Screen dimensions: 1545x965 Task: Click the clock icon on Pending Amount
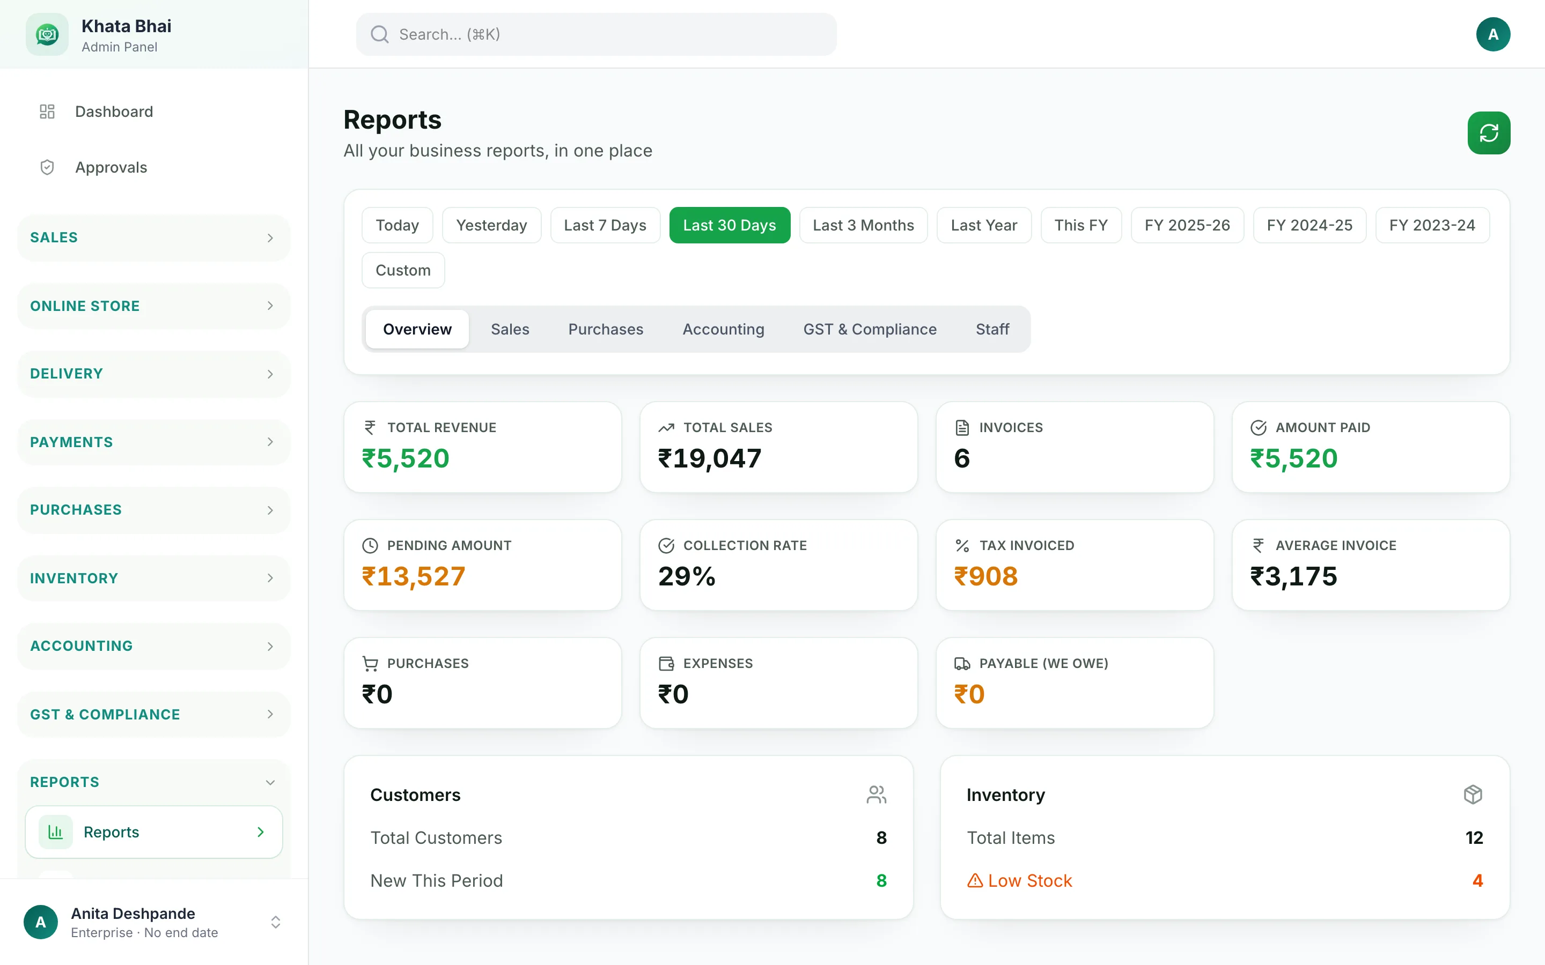[x=370, y=546]
